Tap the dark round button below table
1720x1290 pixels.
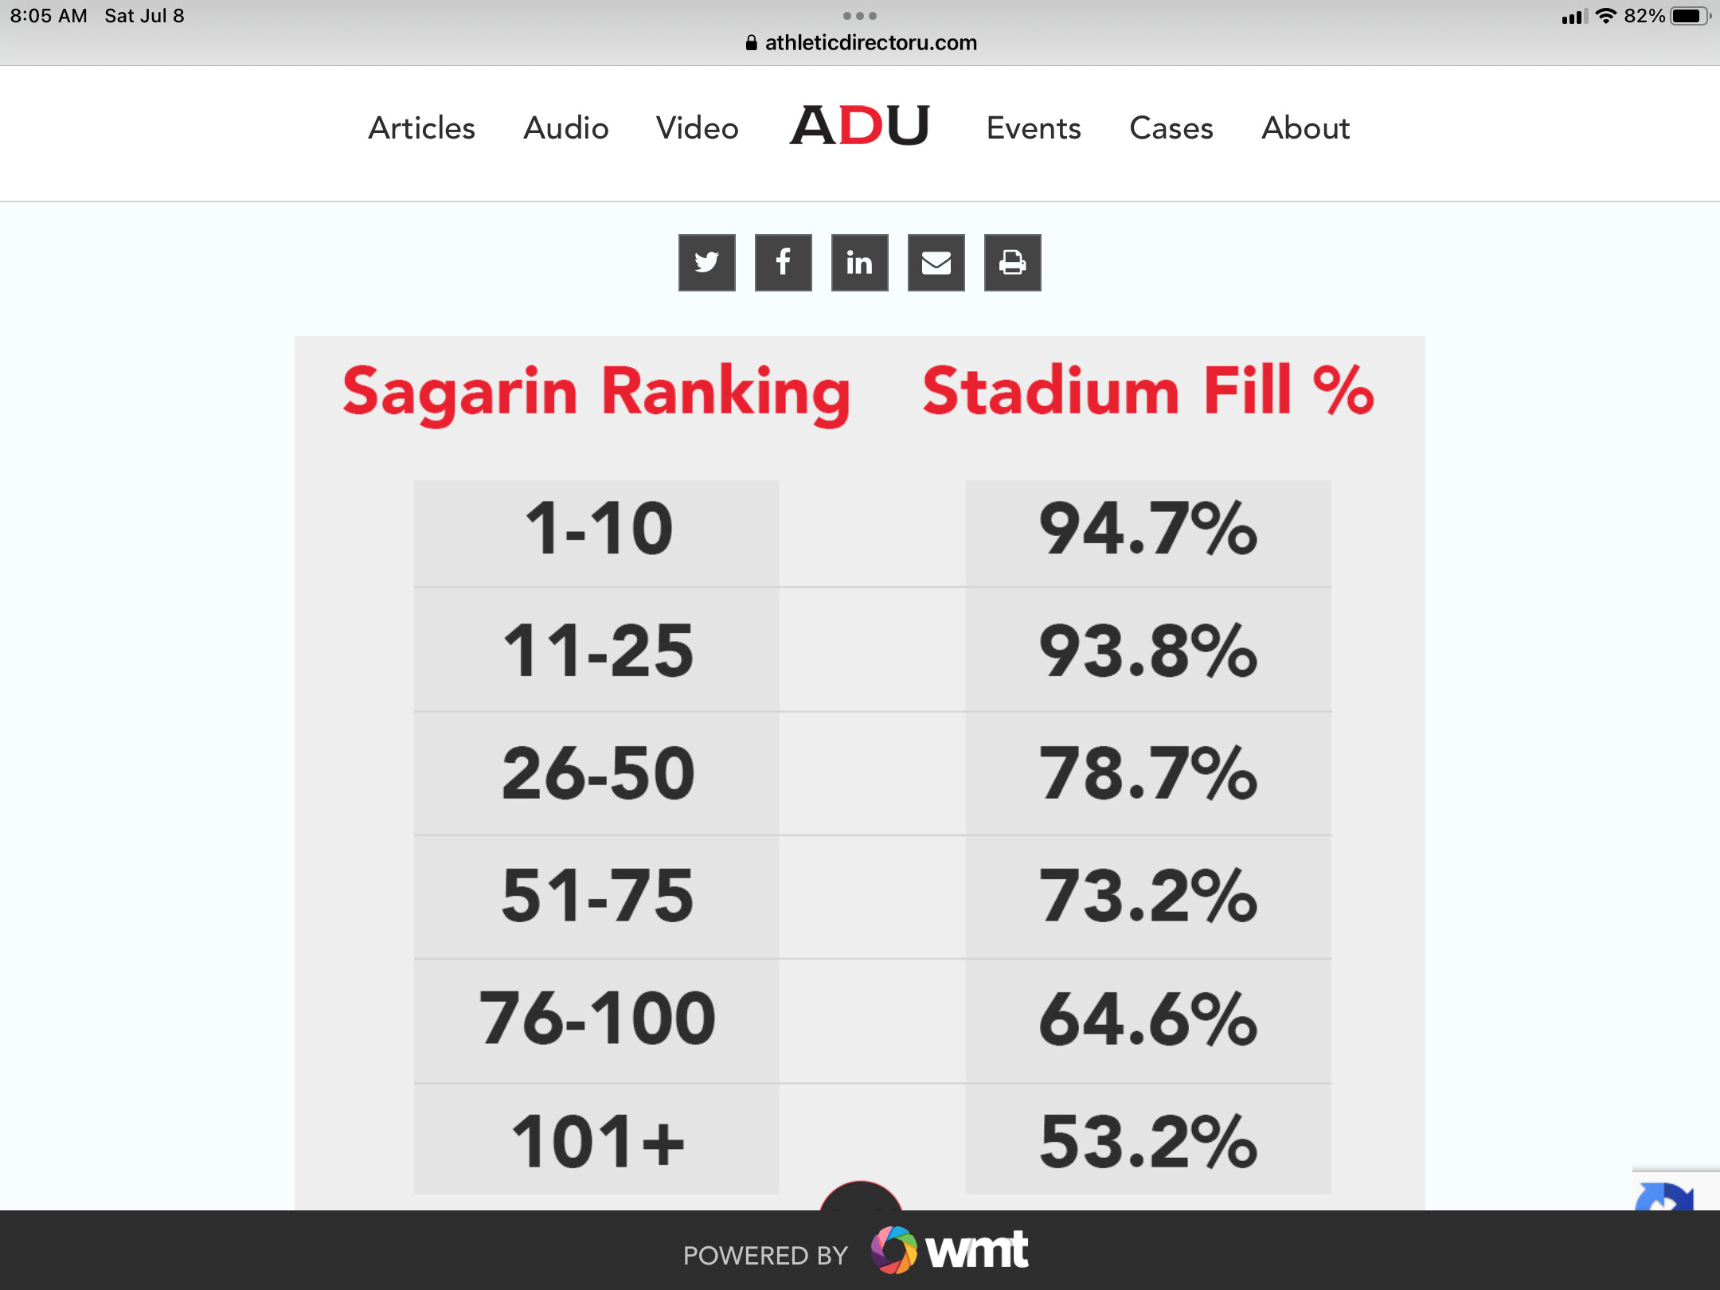click(860, 1196)
